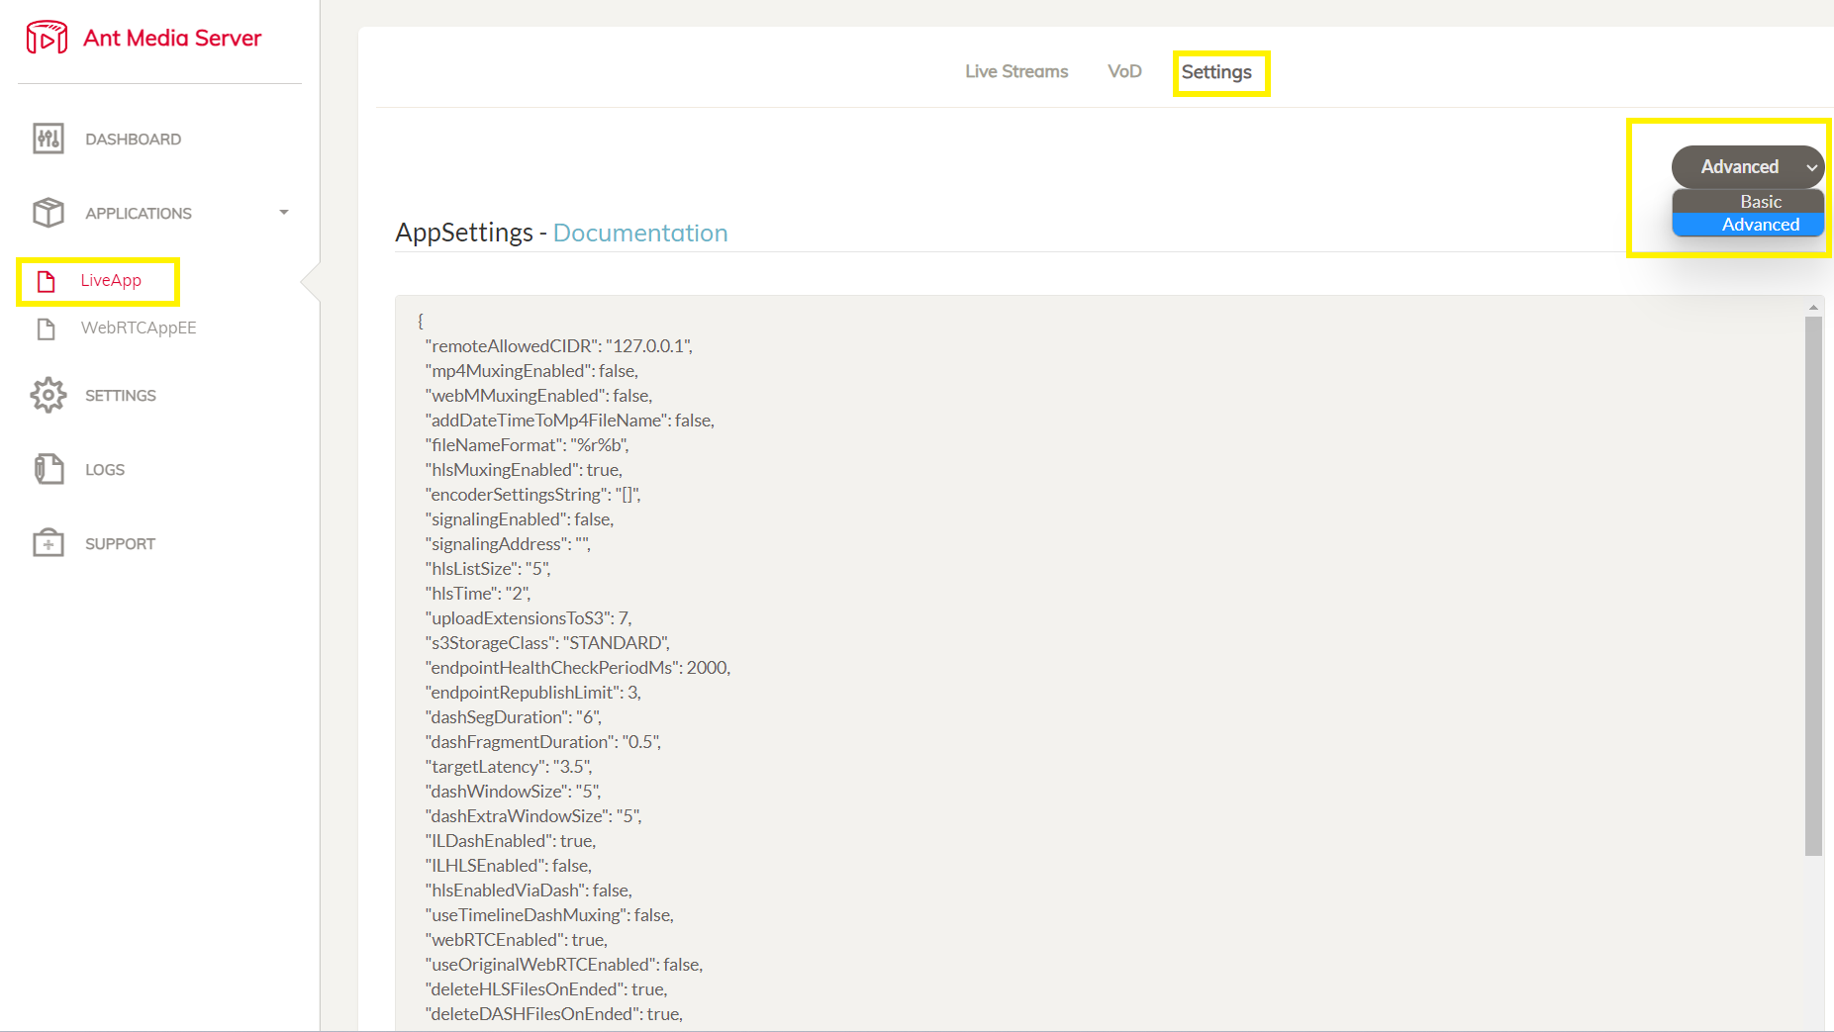The image size is (1834, 1032).
Task: Select LiveApp application
Action: coord(111,281)
